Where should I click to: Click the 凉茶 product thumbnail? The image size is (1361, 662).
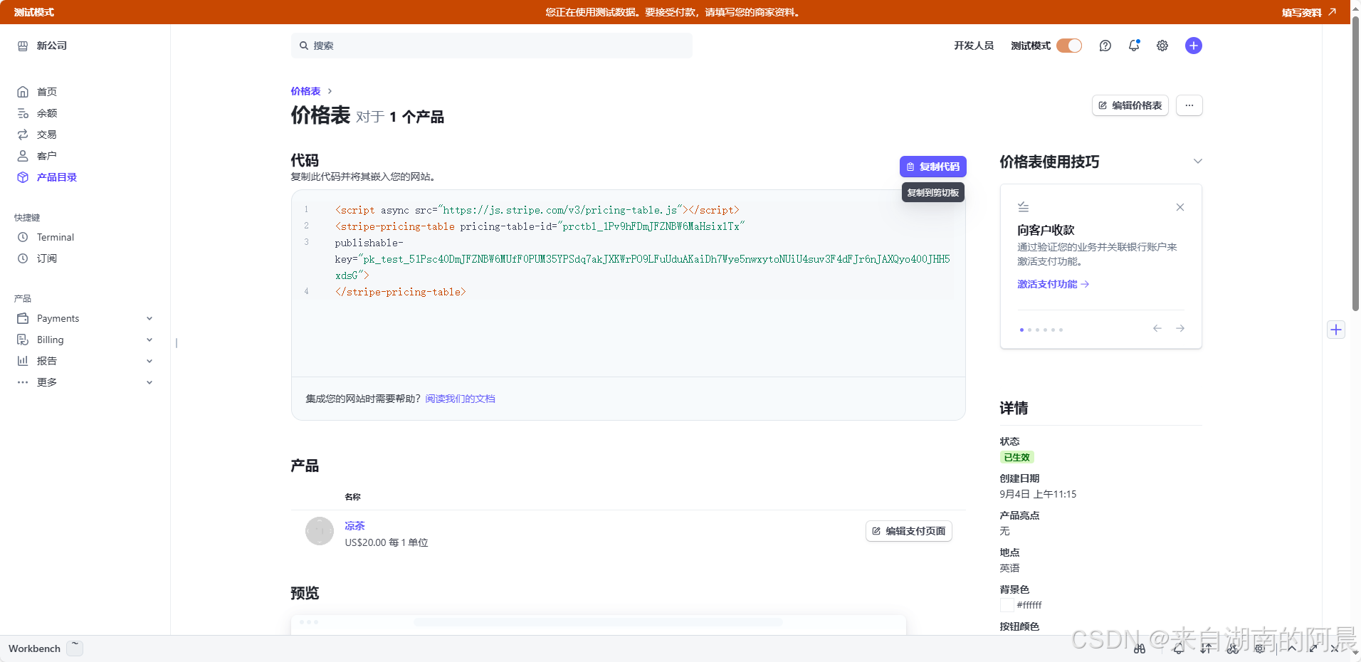coord(320,531)
